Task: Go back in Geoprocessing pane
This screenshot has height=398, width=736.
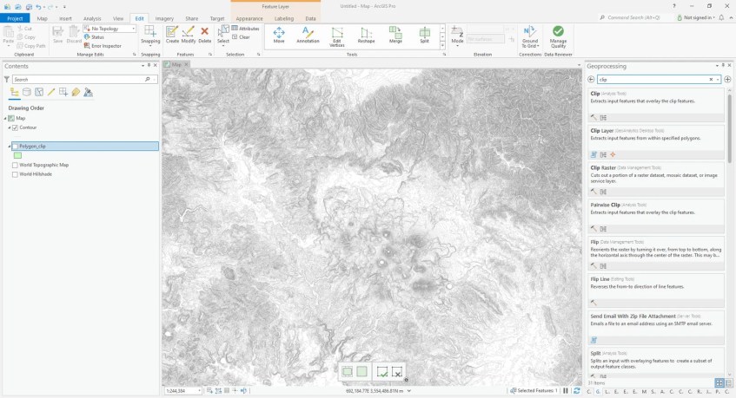Action: pos(591,80)
